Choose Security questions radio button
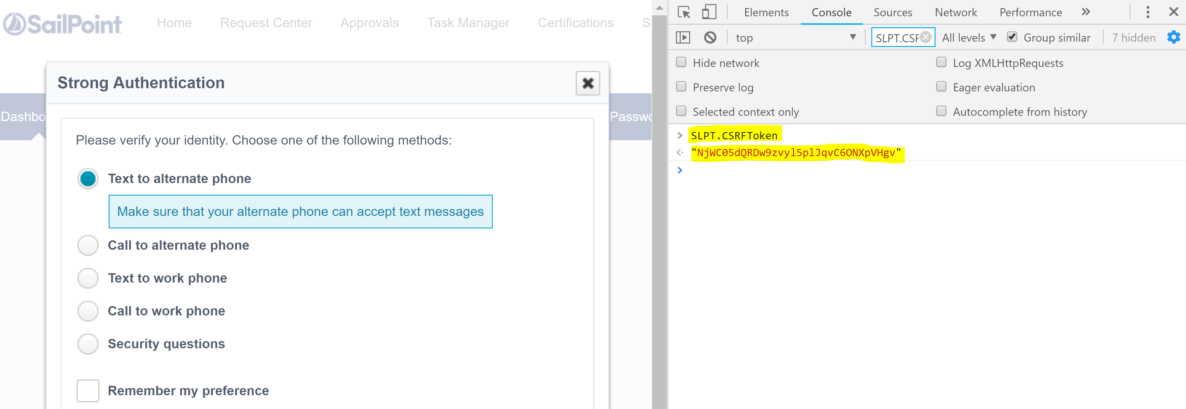Screen dimensions: 1186x409 (x=88, y=344)
